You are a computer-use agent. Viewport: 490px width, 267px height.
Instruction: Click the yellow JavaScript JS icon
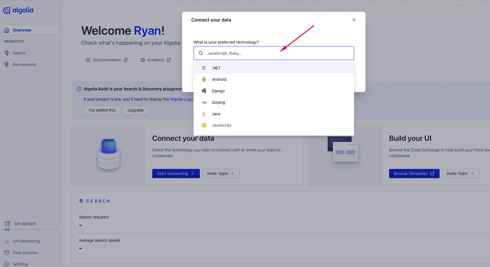coord(204,125)
